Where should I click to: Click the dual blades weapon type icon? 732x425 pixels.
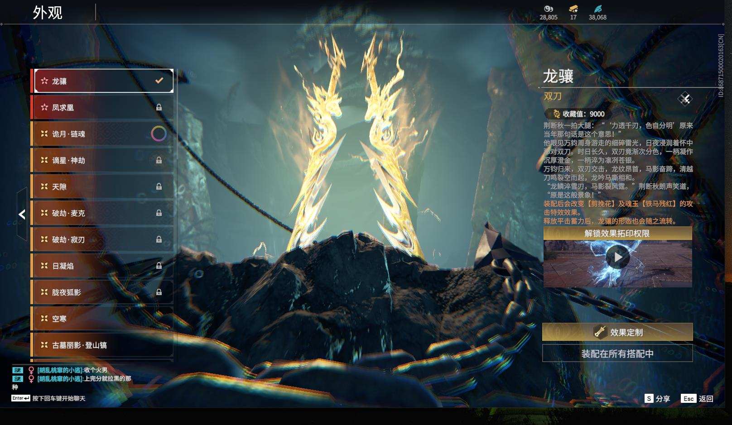[x=685, y=99]
